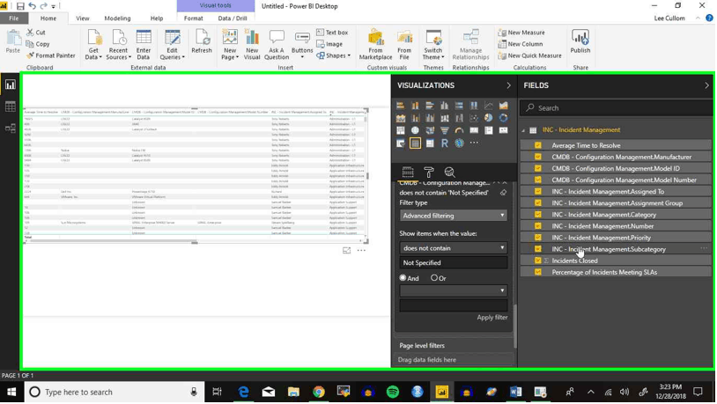717x404 pixels.
Task: Open the Help ribbon tab
Action: tap(157, 18)
